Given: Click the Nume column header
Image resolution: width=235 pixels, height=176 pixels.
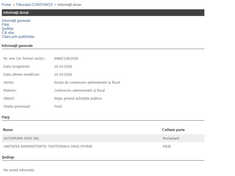Looking at the screenshot, I should [x=8, y=130].
